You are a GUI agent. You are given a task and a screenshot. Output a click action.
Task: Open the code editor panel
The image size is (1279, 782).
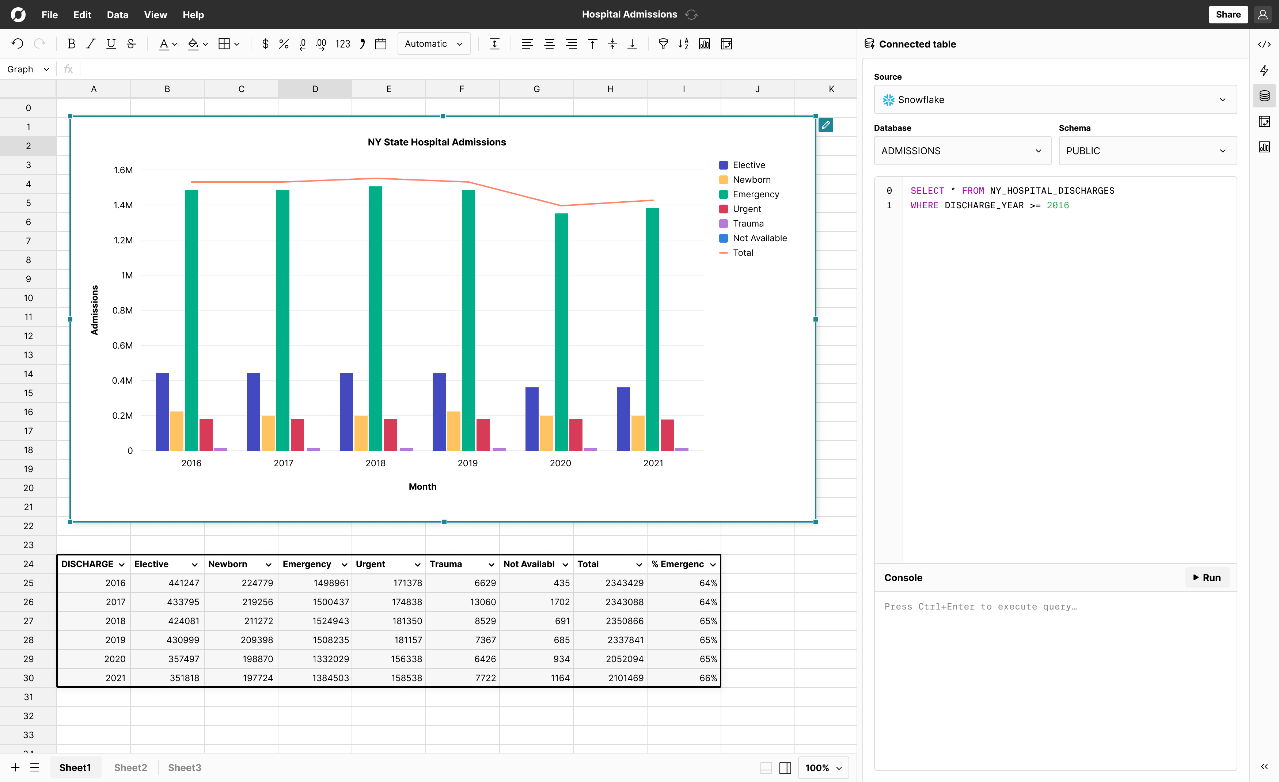click(x=1264, y=43)
